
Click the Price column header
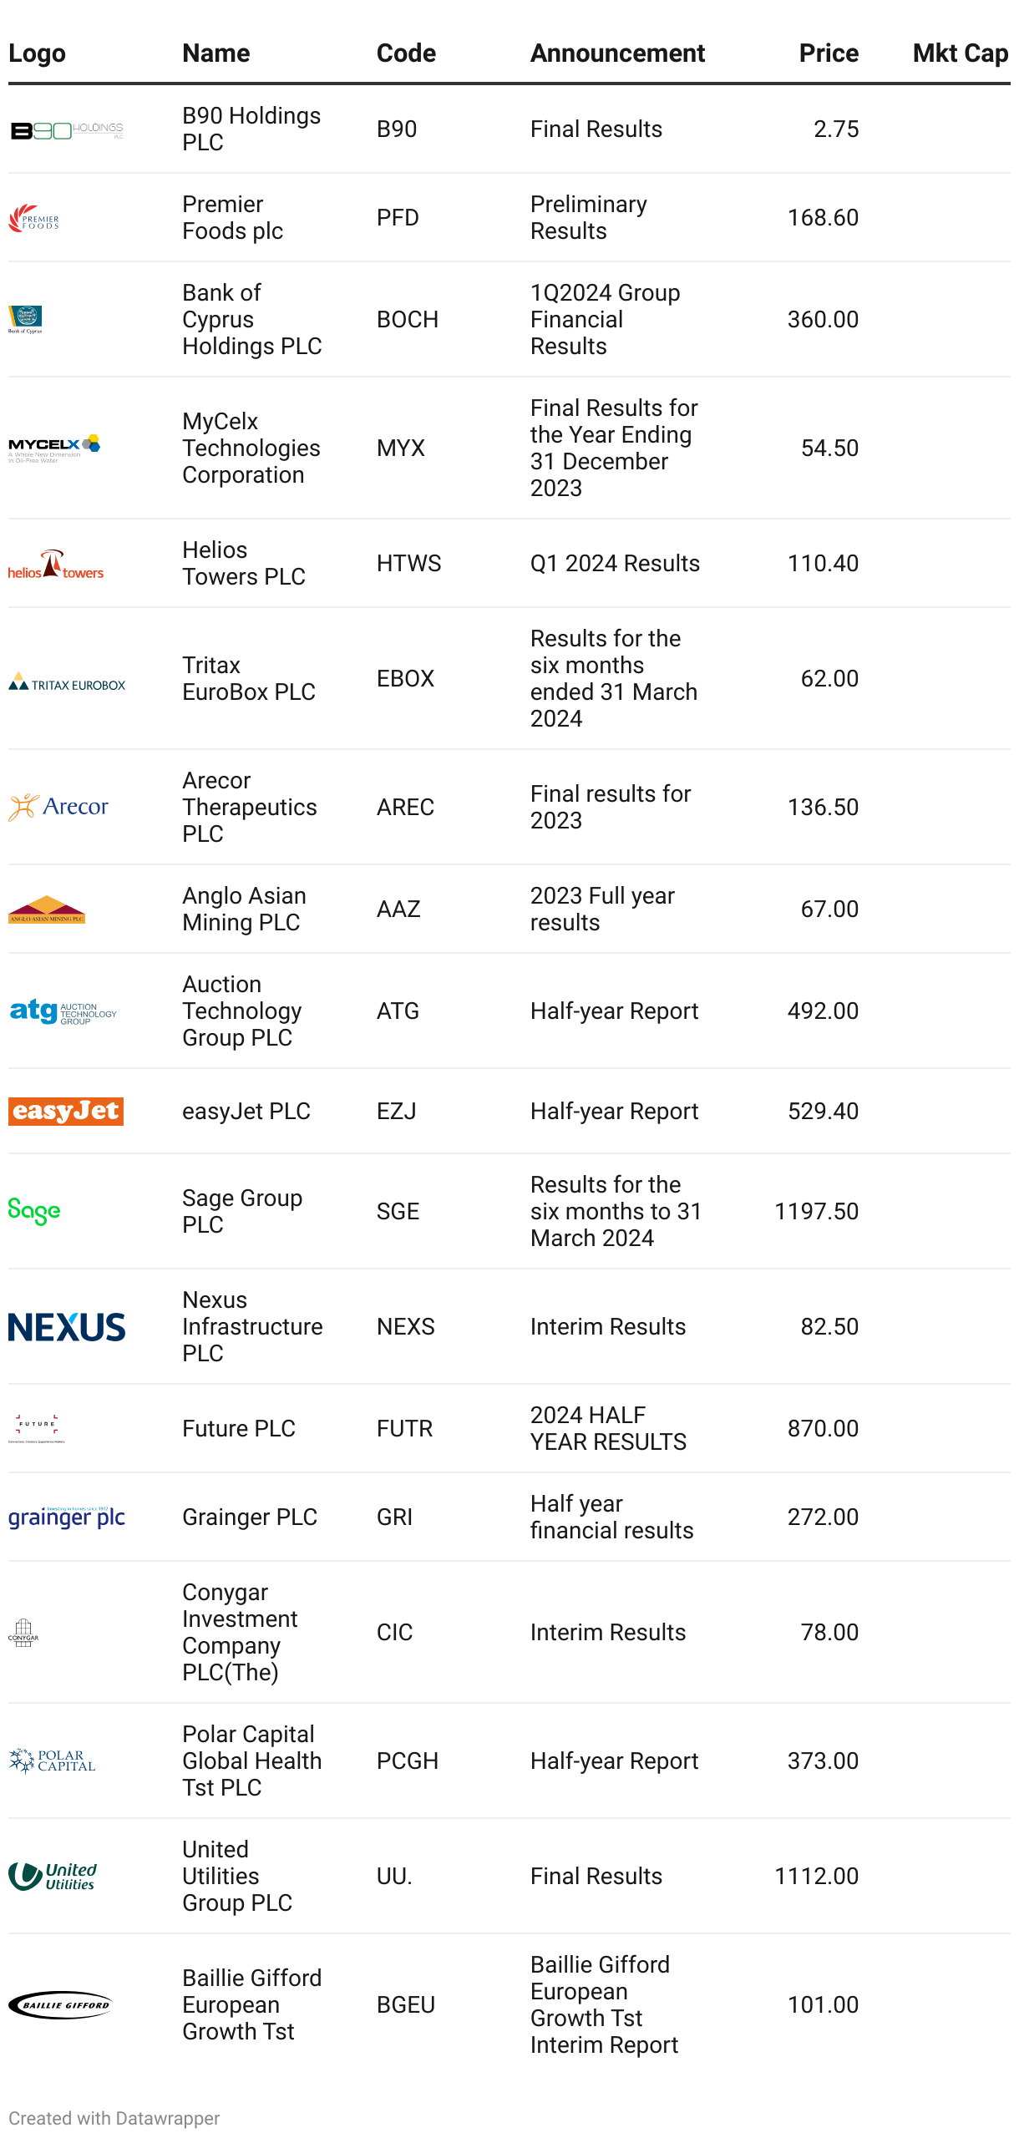828,53
